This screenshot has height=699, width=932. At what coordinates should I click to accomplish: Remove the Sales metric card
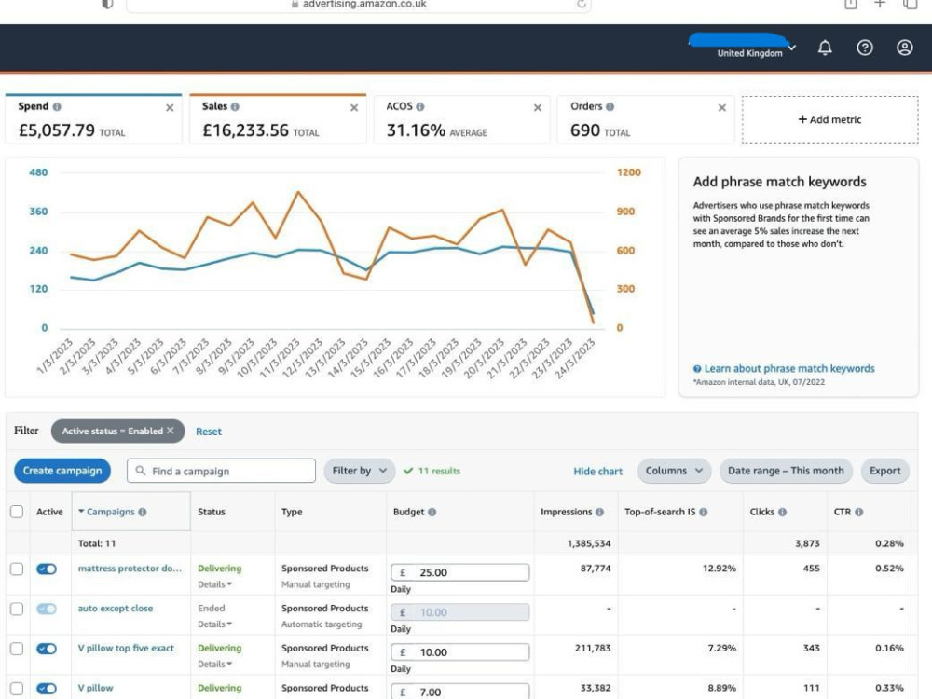(354, 107)
